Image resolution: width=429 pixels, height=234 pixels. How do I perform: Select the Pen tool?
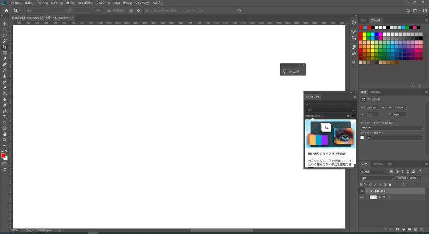(x=5, y=111)
